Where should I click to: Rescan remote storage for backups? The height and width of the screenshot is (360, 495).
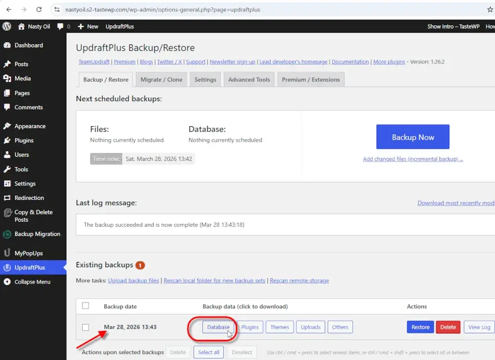(x=299, y=280)
